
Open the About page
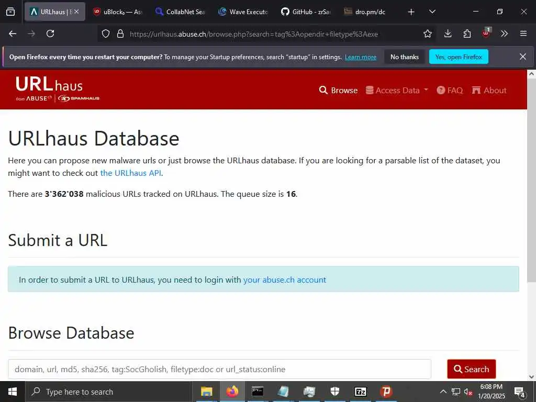coord(489,90)
